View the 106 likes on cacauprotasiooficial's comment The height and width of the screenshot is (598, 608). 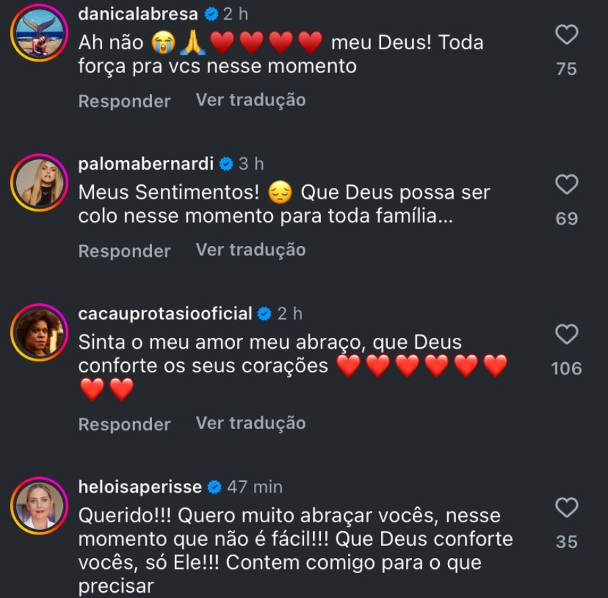click(566, 368)
